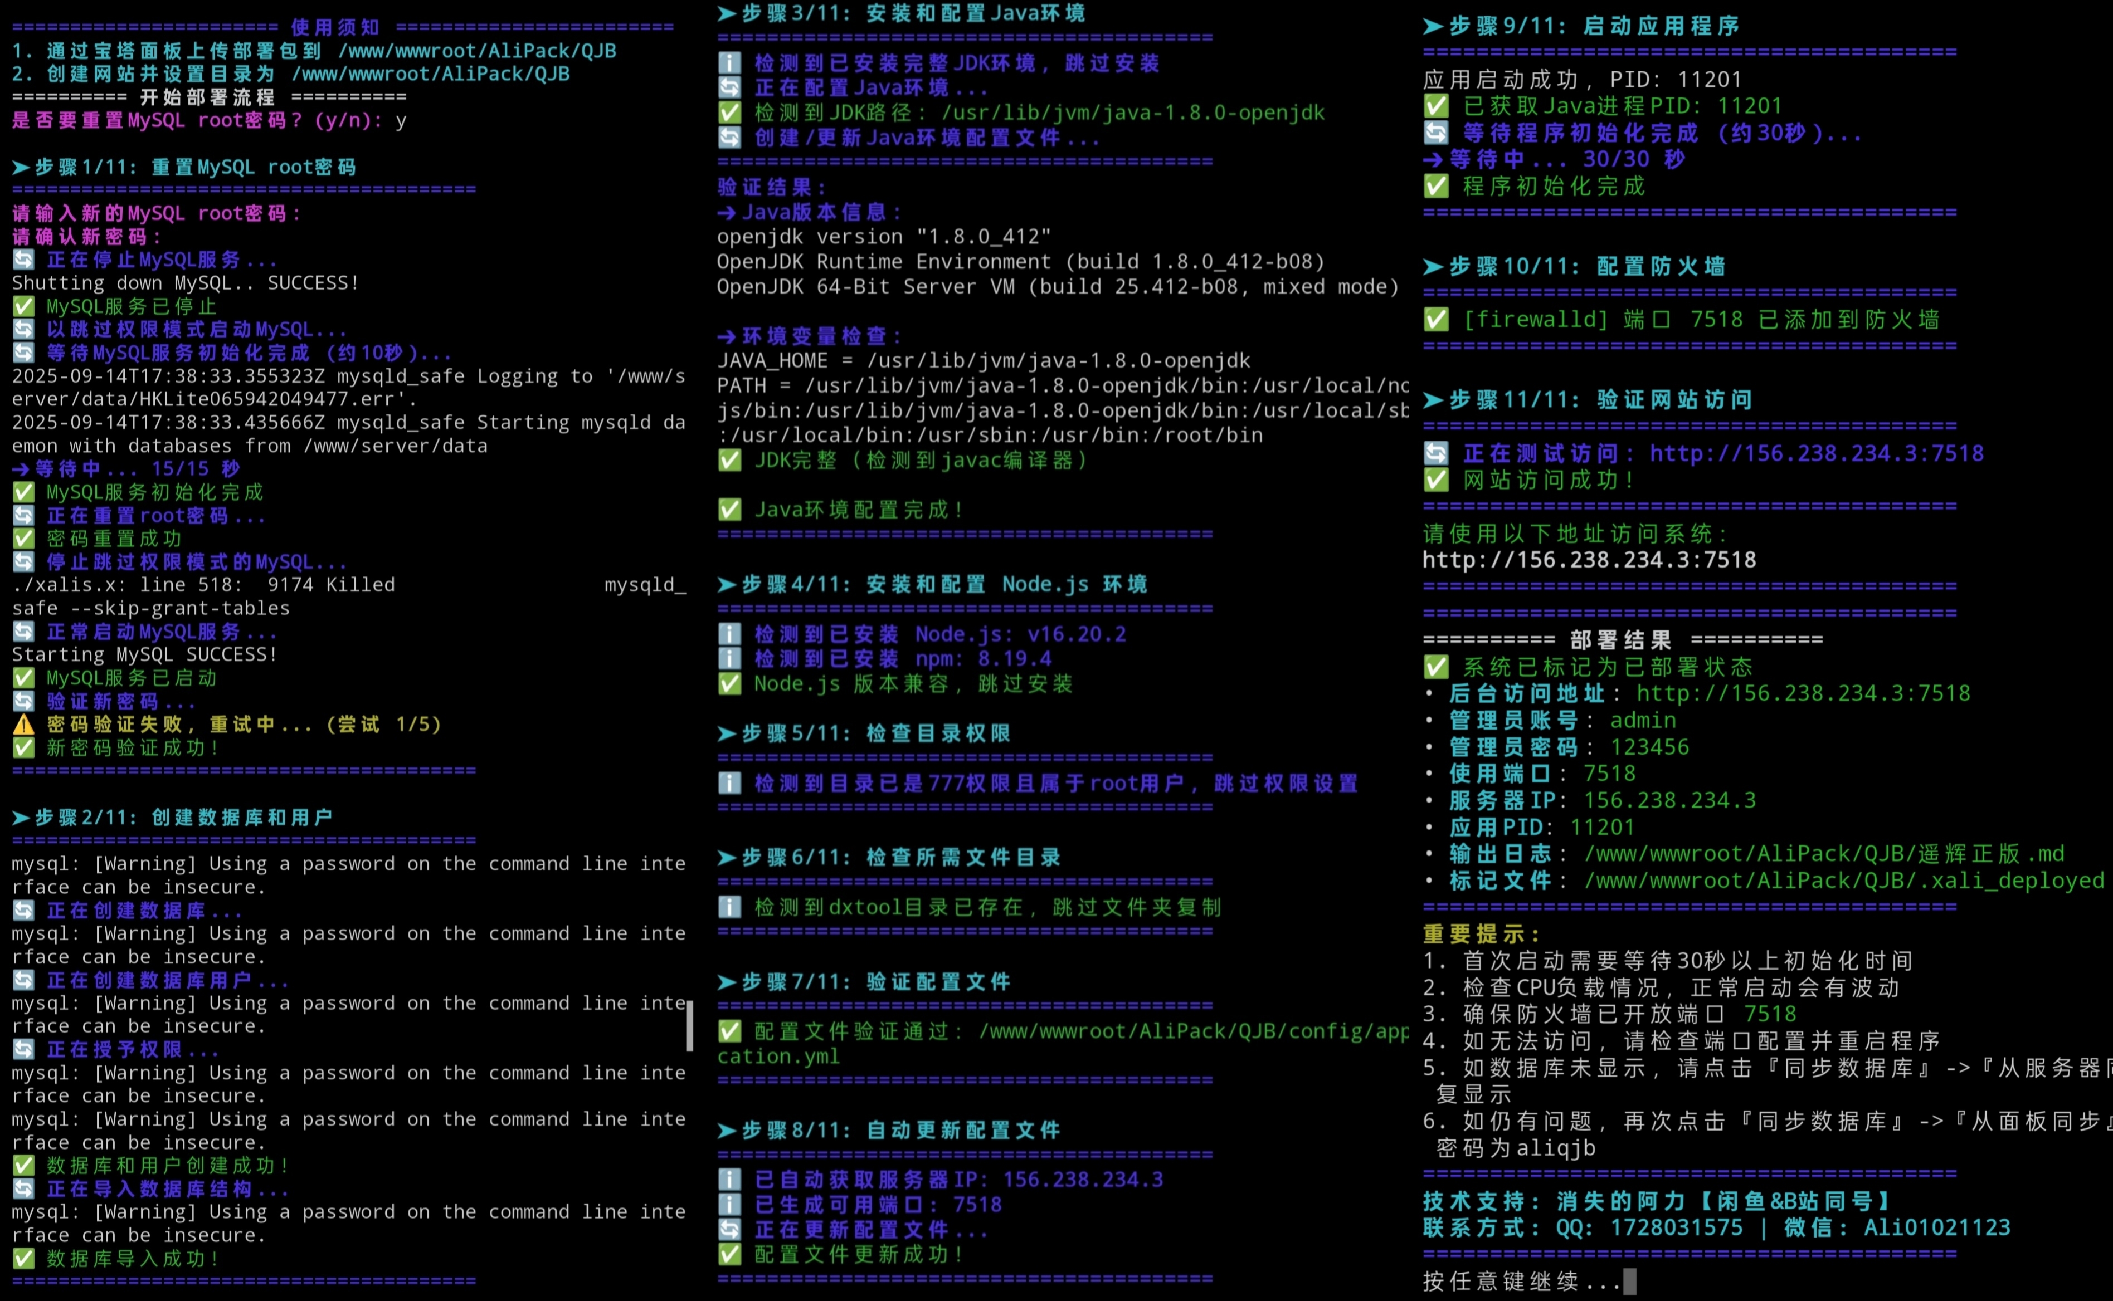2113x1301 pixels.
Task: Open the white http://156.238.234.3:7518 address
Action: 1589,560
